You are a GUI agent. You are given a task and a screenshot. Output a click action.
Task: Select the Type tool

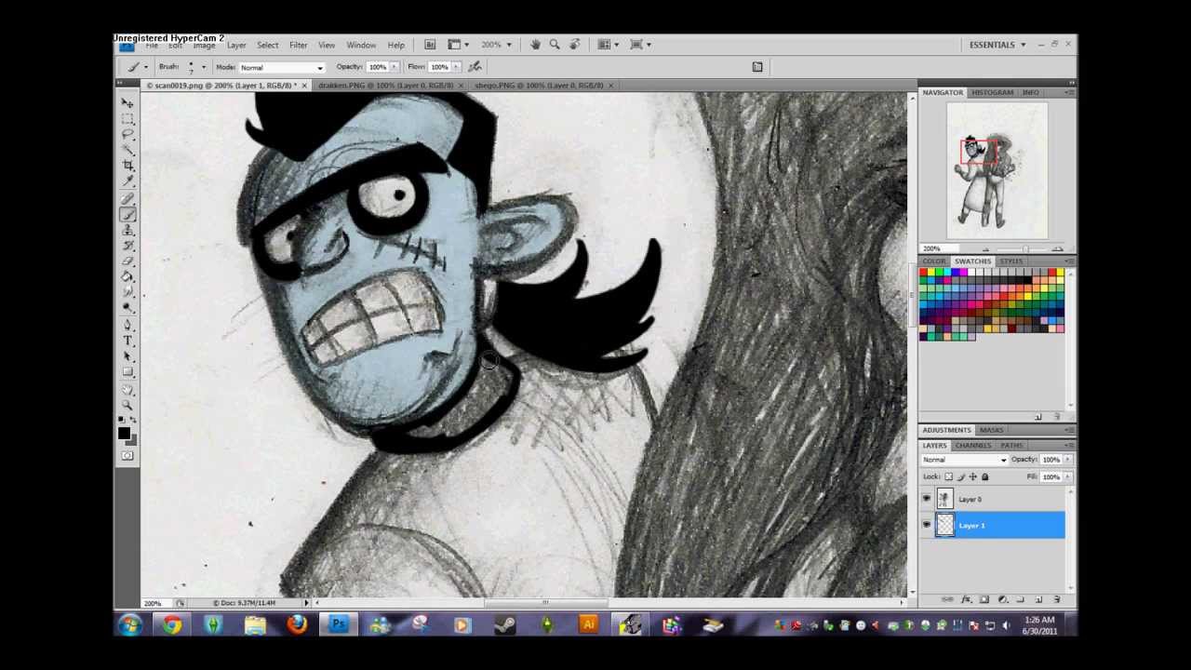click(x=127, y=342)
